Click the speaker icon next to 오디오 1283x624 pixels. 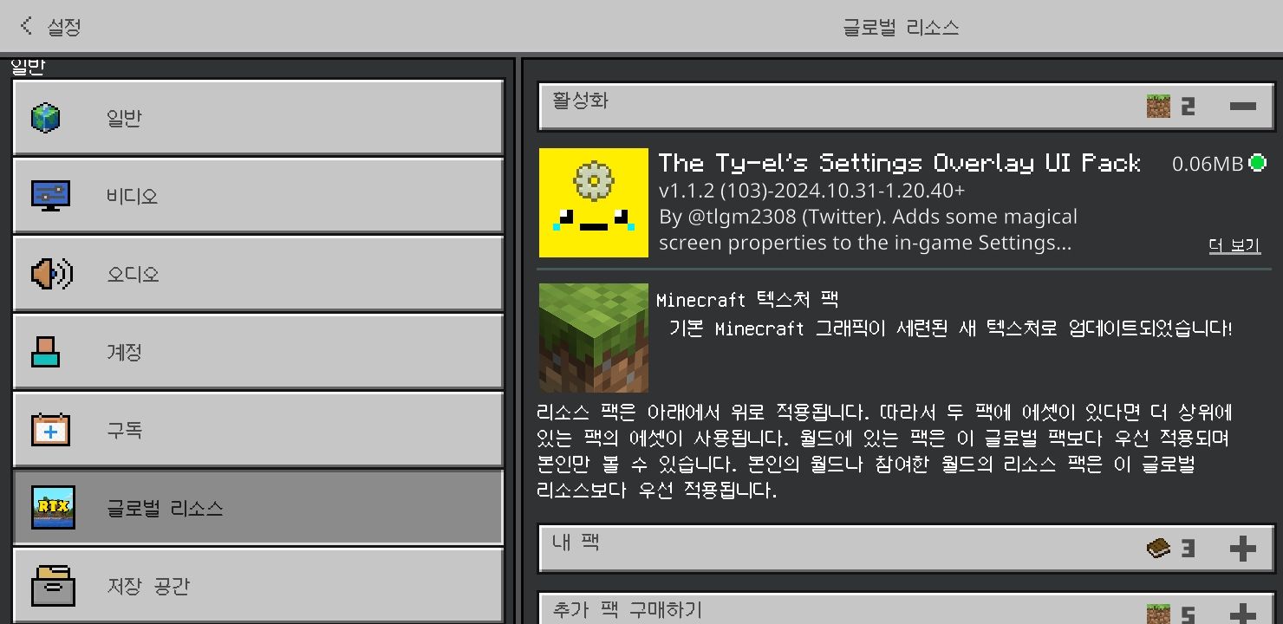coord(51,274)
